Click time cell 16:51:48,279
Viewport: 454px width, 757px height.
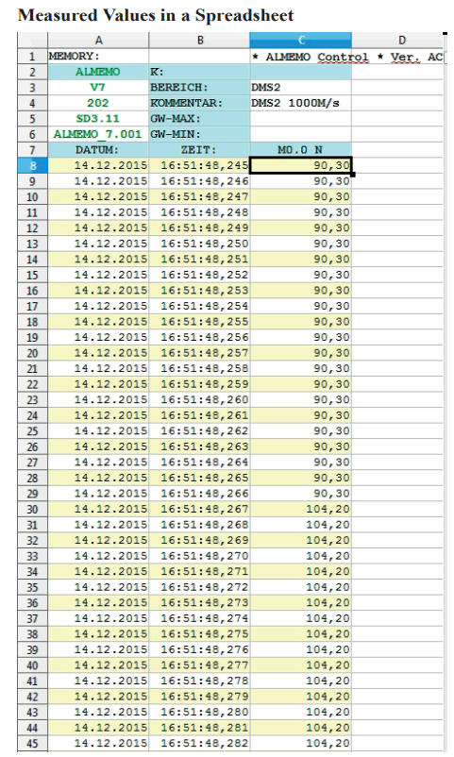click(x=199, y=697)
